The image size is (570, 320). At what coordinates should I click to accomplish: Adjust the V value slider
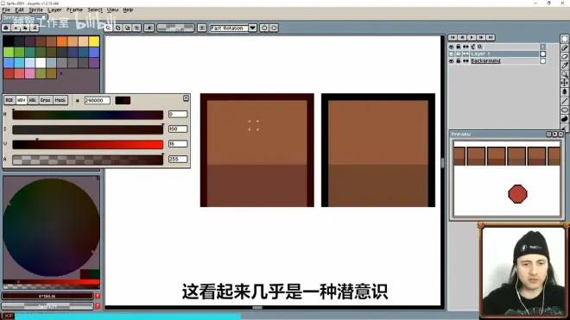[87, 145]
